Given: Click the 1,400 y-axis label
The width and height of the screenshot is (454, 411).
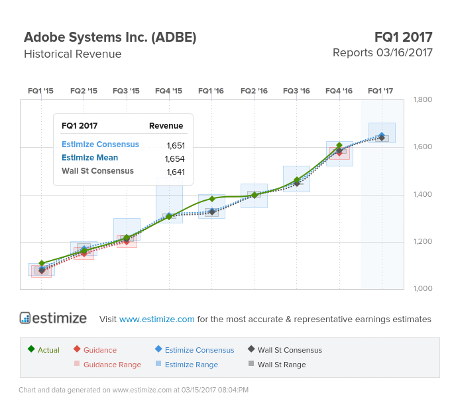Looking at the screenshot, I should (422, 194).
